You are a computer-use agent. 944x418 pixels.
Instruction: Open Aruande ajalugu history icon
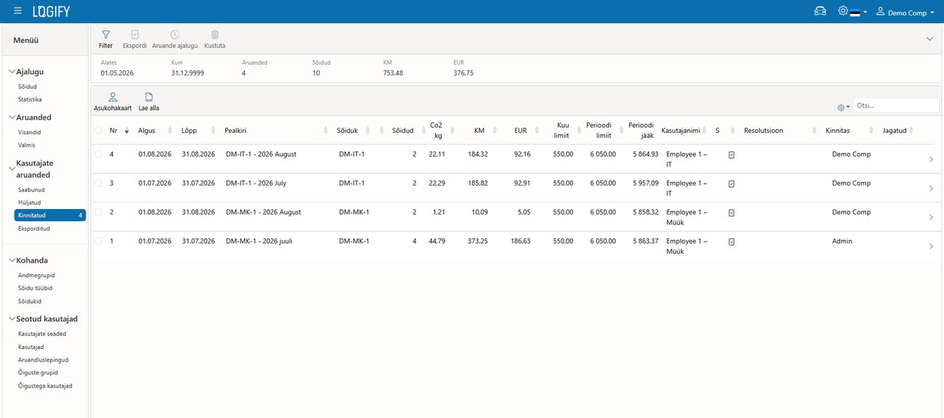[x=174, y=39]
